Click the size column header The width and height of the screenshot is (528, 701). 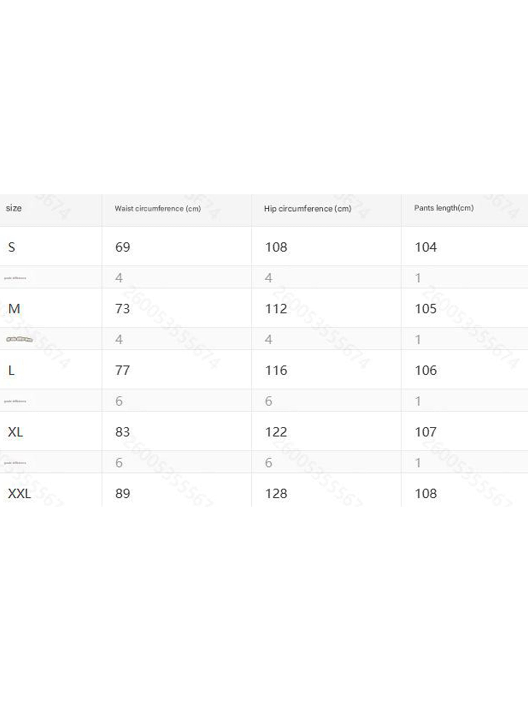[x=14, y=208]
